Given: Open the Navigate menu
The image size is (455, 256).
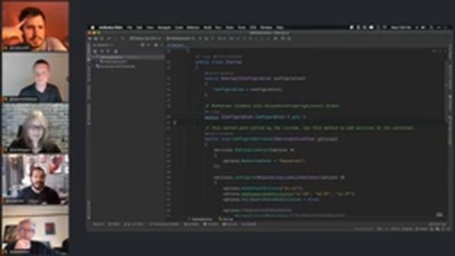Looking at the screenshot, I should tap(164, 27).
